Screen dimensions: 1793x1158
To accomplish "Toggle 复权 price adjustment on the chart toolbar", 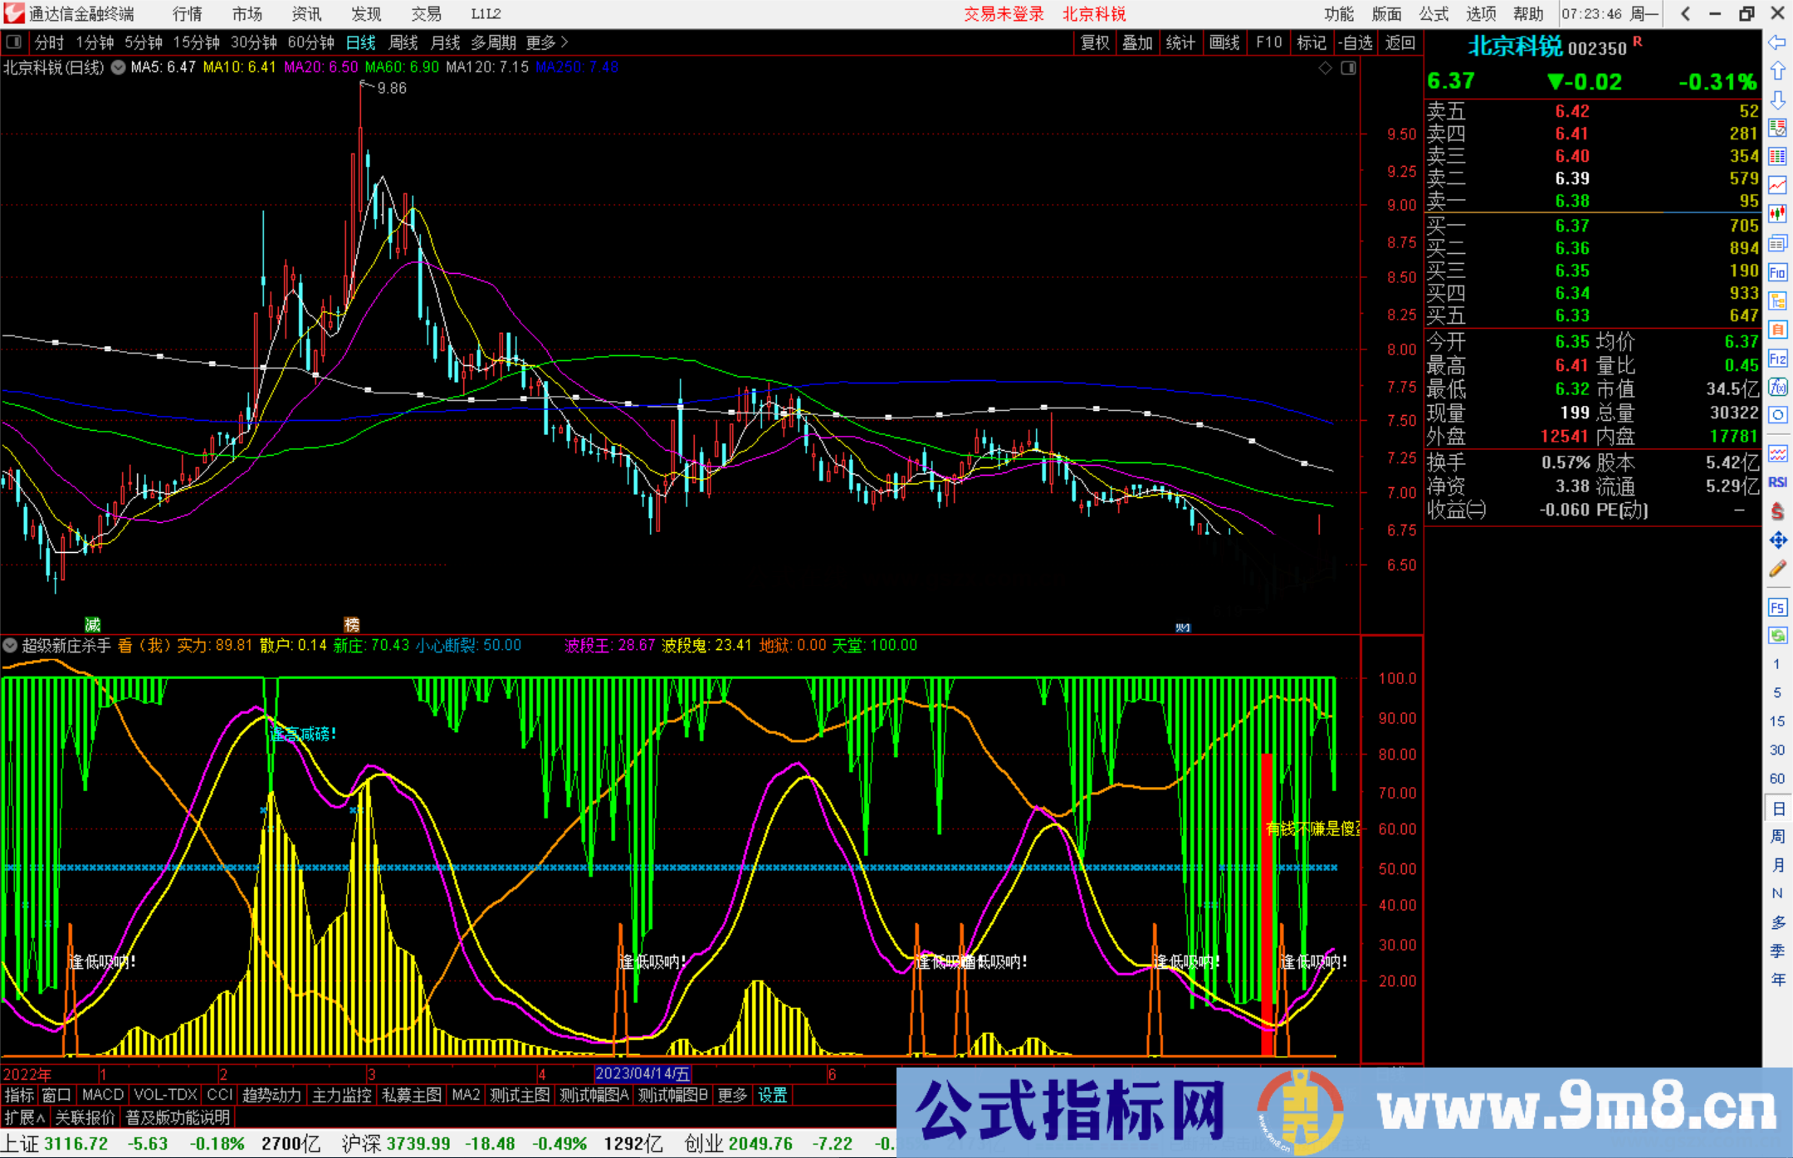I will [x=1094, y=42].
